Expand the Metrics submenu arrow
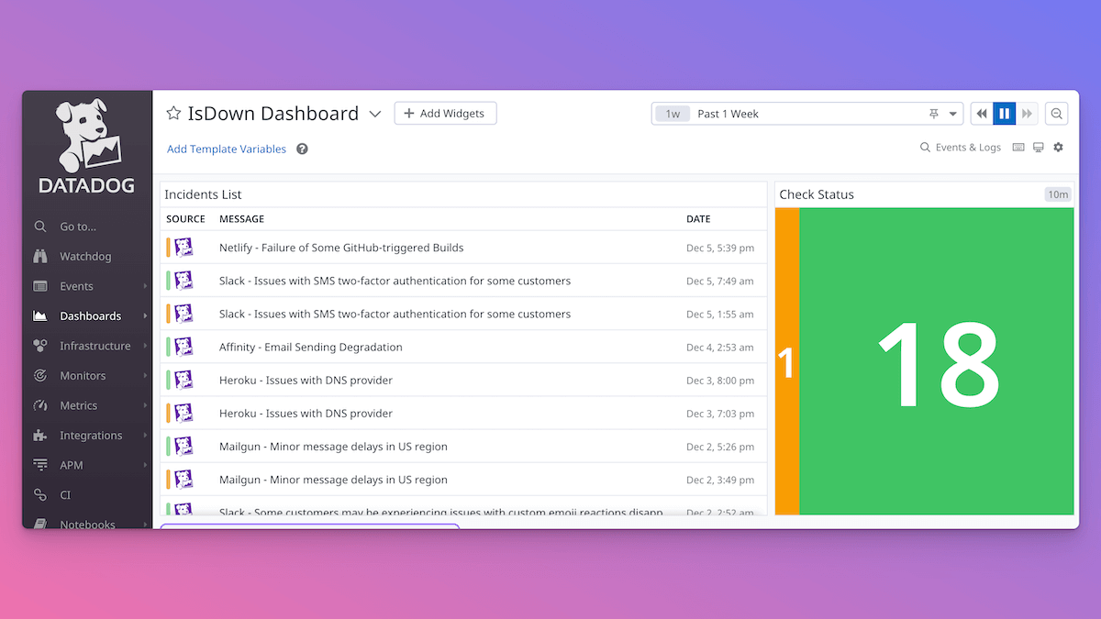This screenshot has width=1101, height=619. click(145, 405)
